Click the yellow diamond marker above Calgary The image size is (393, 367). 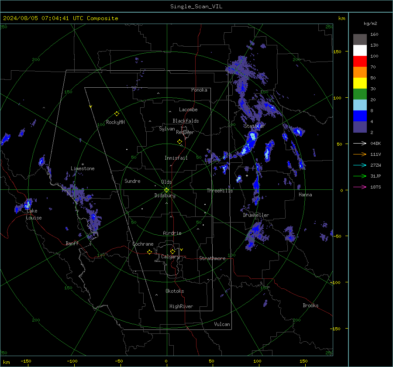point(172,251)
